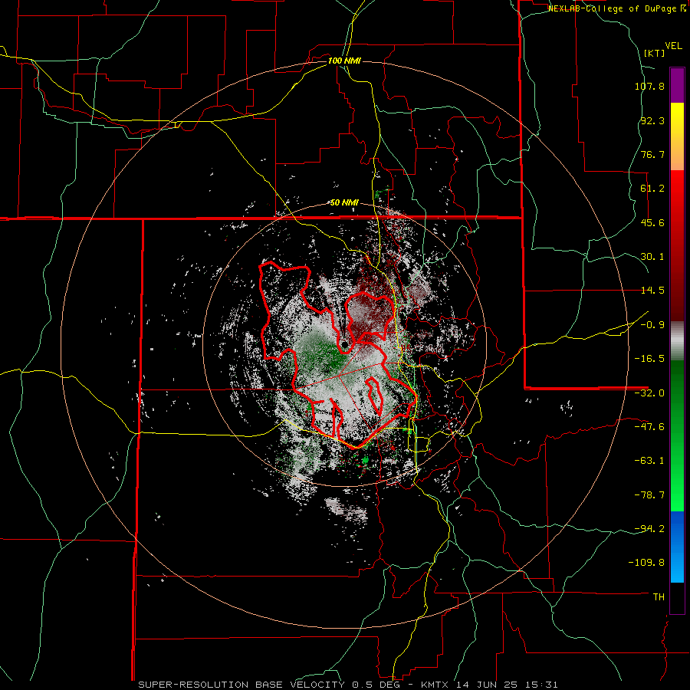Click the 61.2 velocity scale value
This screenshot has height=690, width=690.
(652, 189)
